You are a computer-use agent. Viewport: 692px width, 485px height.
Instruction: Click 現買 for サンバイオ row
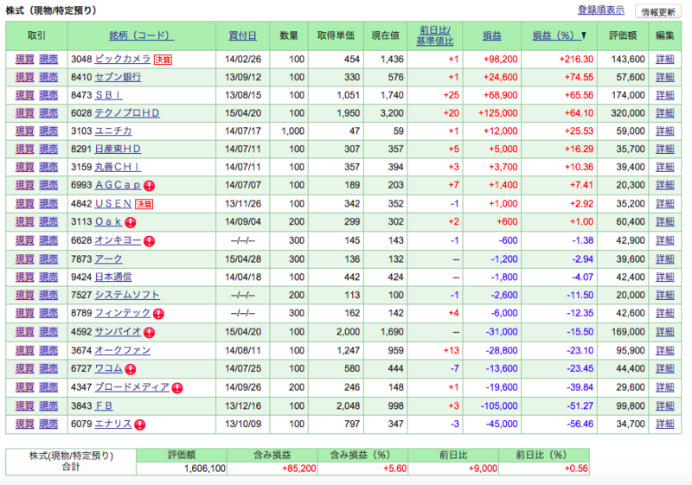[25, 332]
